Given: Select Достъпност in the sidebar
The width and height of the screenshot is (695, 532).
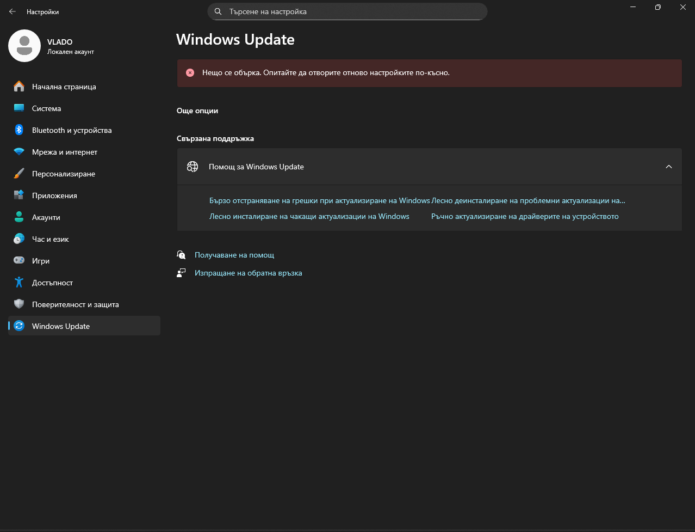Looking at the screenshot, I should [84, 283].
